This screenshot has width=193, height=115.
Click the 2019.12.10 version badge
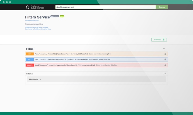coord(55,16)
